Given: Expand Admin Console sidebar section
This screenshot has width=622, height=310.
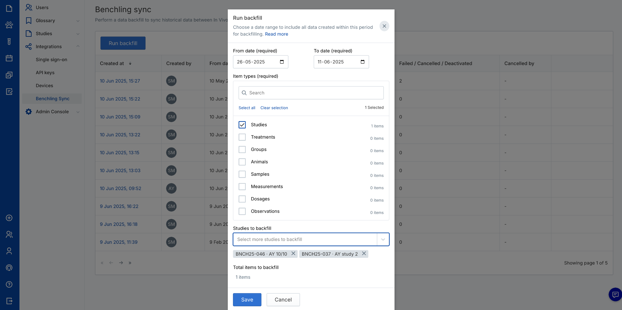Looking at the screenshot, I should pyautogui.click(x=78, y=112).
